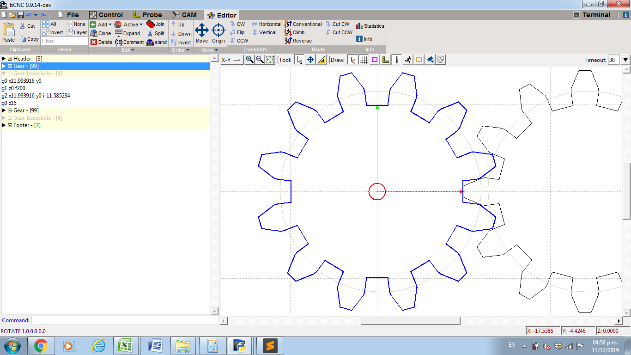Viewport: 631px width, 355px height.
Task: Split the selected block
Action: click(156, 33)
